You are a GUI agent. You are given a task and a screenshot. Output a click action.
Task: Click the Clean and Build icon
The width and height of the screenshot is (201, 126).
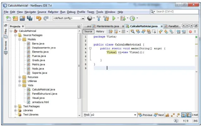click(x=106, y=18)
